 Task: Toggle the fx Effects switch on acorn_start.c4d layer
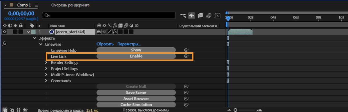(115, 32)
